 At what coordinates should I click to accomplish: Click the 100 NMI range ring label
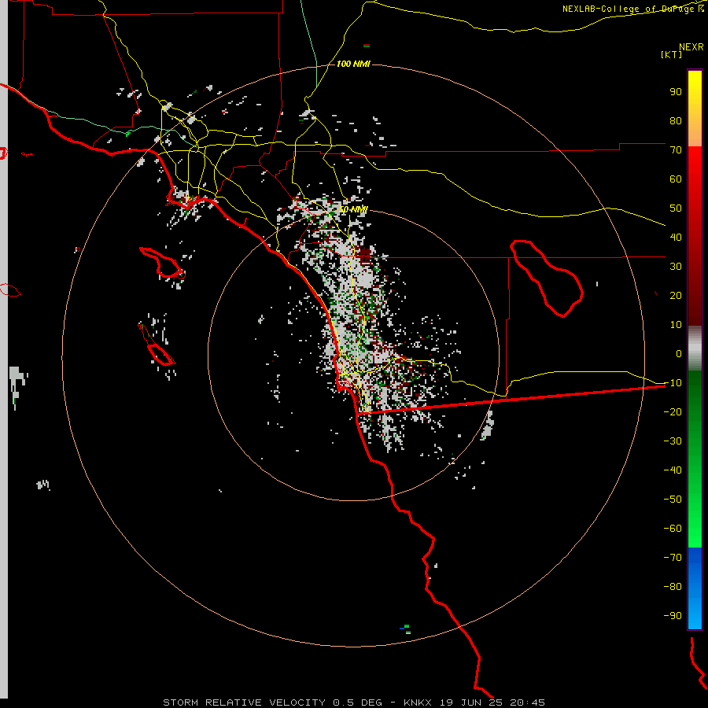353,64
